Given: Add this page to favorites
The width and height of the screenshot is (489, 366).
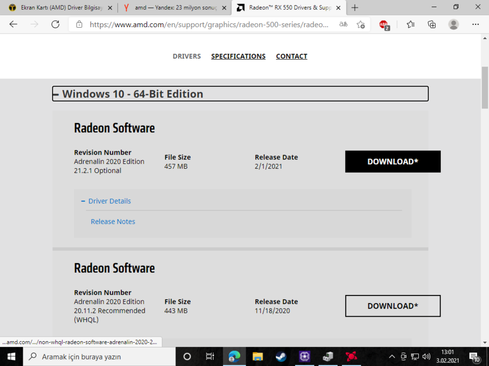Looking at the screenshot, I should 361,24.
